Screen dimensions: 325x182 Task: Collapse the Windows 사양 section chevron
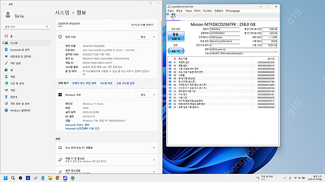click(154, 95)
